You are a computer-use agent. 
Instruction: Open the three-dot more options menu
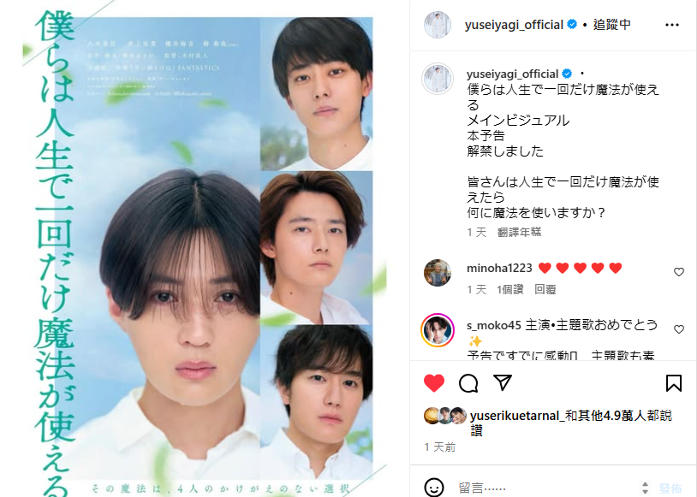click(671, 25)
